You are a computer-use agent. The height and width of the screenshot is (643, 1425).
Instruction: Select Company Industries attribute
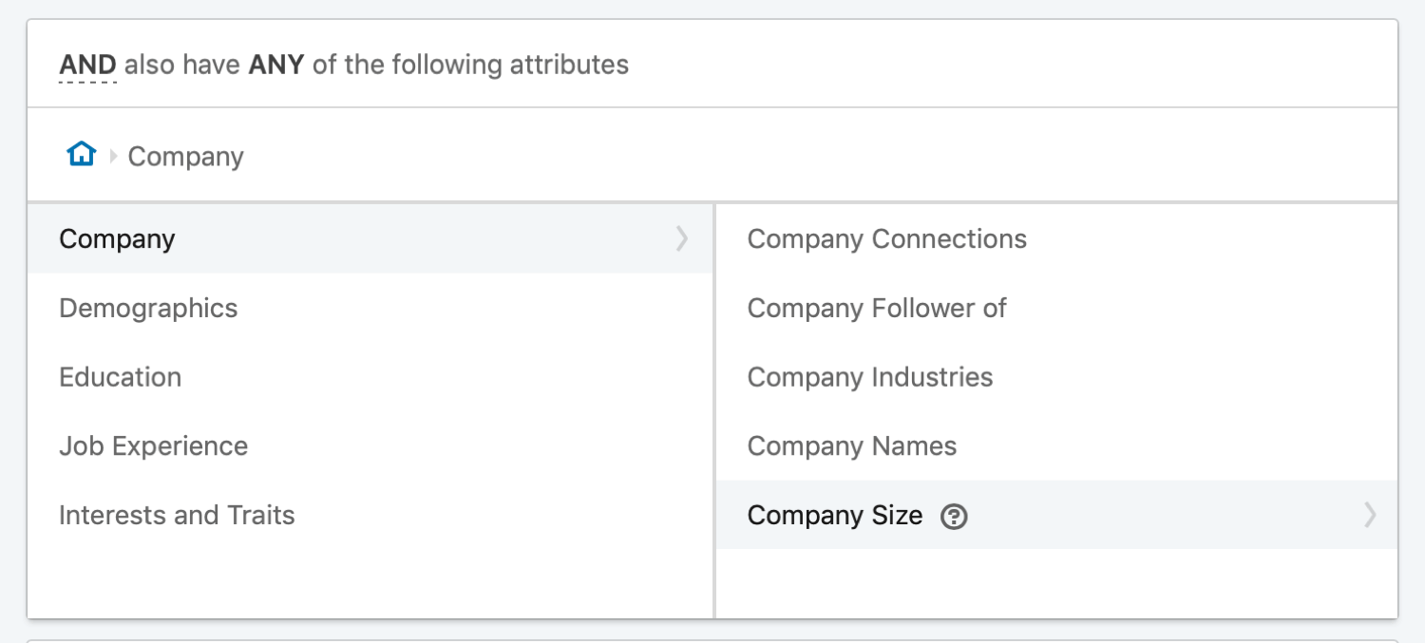[870, 377]
